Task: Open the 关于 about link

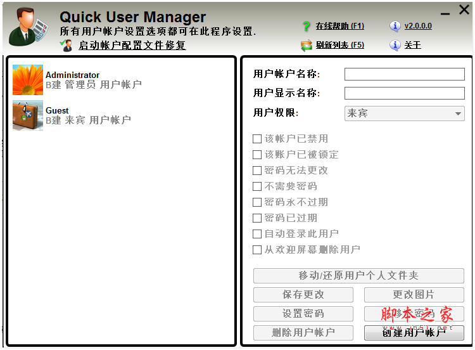Action: [412, 45]
